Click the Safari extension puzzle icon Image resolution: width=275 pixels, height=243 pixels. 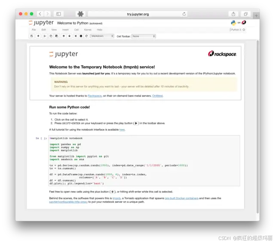(x=80, y=14)
